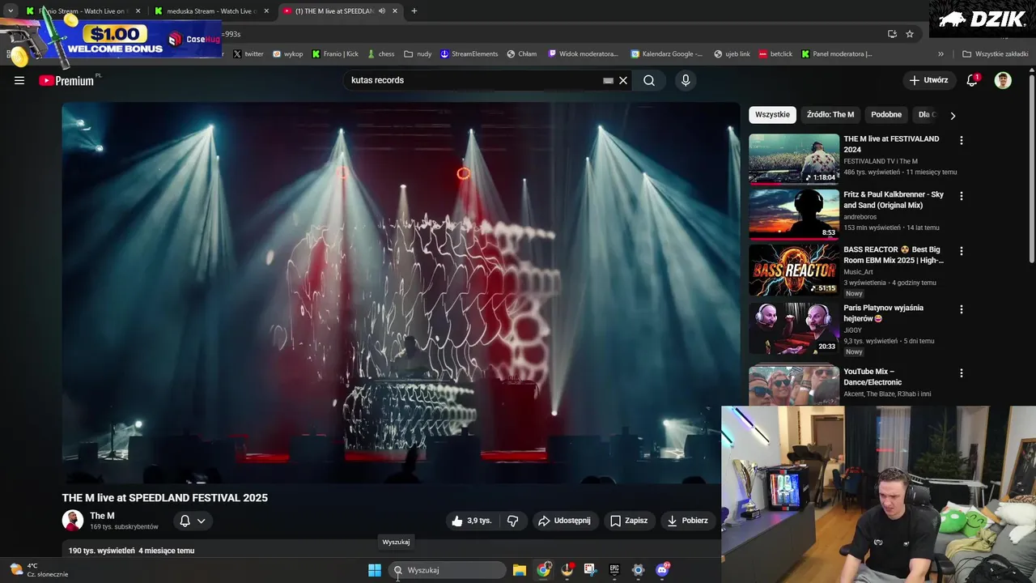Open the chess bookmark

(380, 54)
